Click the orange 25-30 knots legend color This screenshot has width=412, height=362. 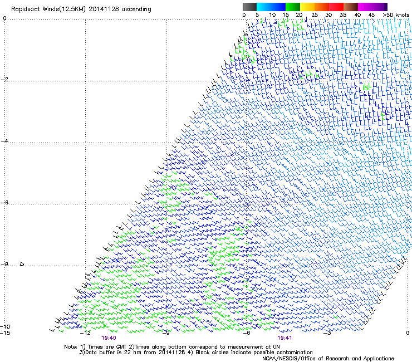[x=322, y=7]
